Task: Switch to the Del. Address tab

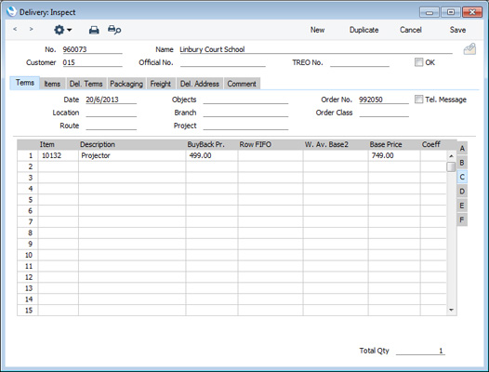Action: click(200, 84)
